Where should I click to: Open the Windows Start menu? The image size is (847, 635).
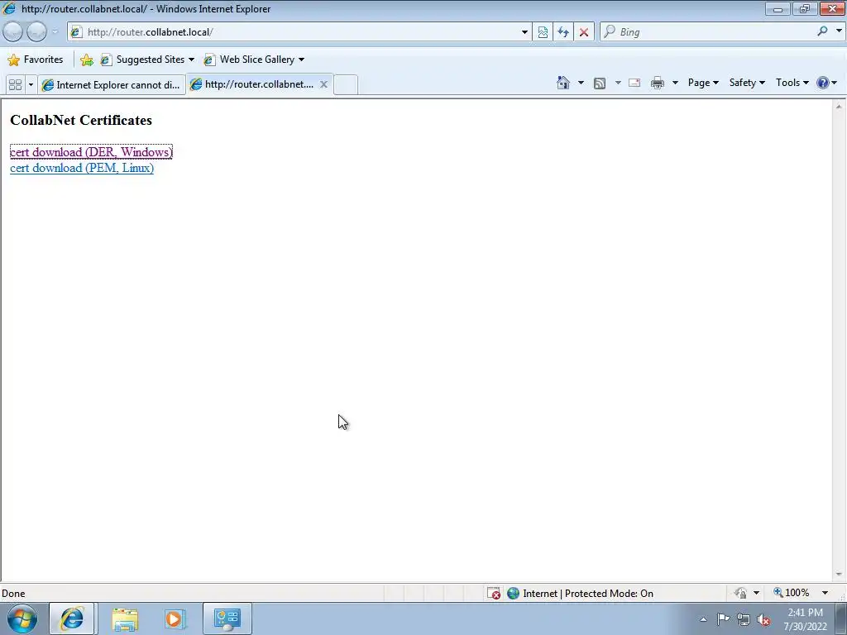(x=22, y=618)
